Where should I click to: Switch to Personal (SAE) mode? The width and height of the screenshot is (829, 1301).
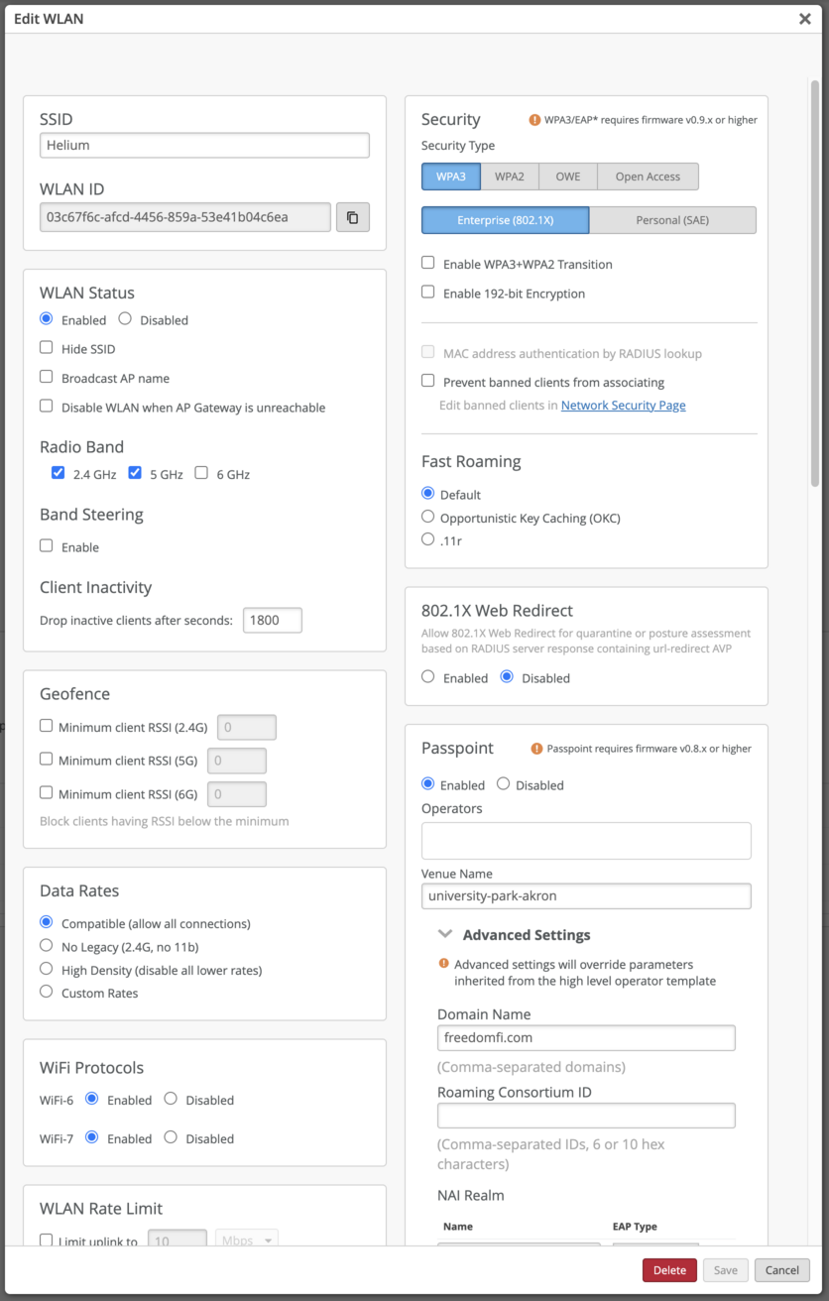[x=672, y=220]
